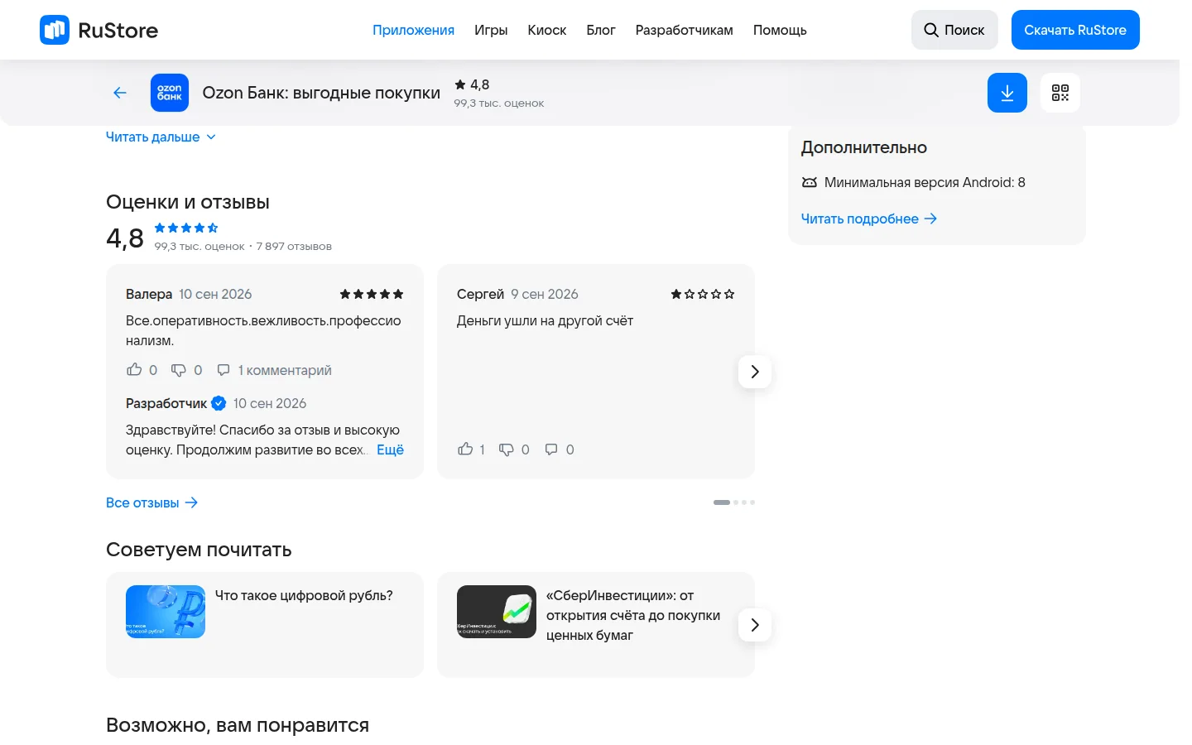Image resolution: width=1192 pixels, height=745 pixels.
Task: Click comment icon on Сергей's review
Action: click(x=551, y=449)
